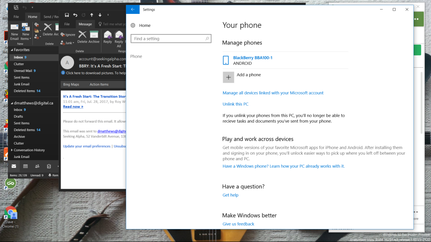Open Tasks view in Outlook navigation bar
This screenshot has height=242, width=431.
(49, 166)
